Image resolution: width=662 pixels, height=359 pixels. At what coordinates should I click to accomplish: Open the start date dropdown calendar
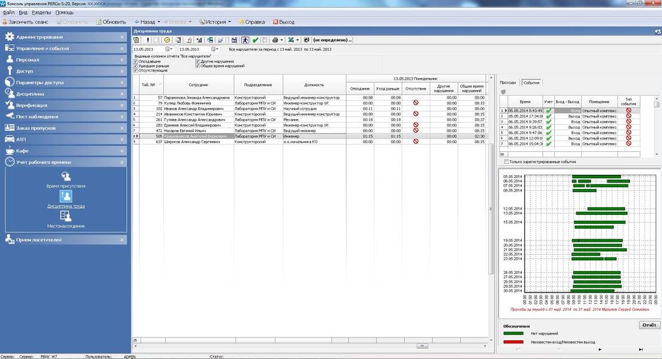169,49
